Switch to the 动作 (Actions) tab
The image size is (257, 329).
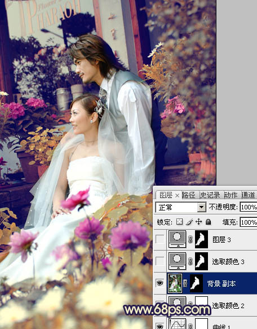click(231, 195)
